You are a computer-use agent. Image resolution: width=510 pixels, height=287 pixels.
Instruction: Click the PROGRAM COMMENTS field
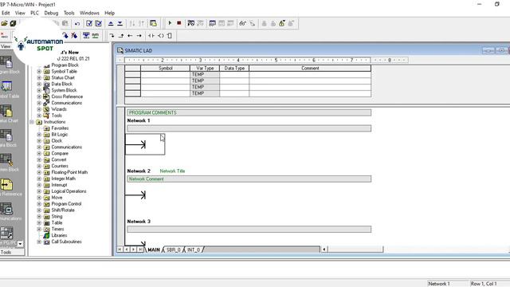coord(249,112)
